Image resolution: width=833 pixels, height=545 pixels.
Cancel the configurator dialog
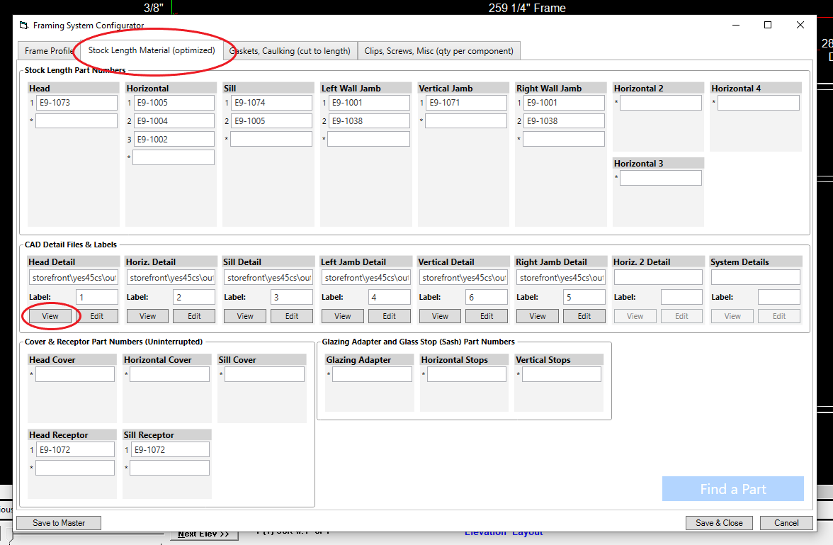tap(786, 522)
